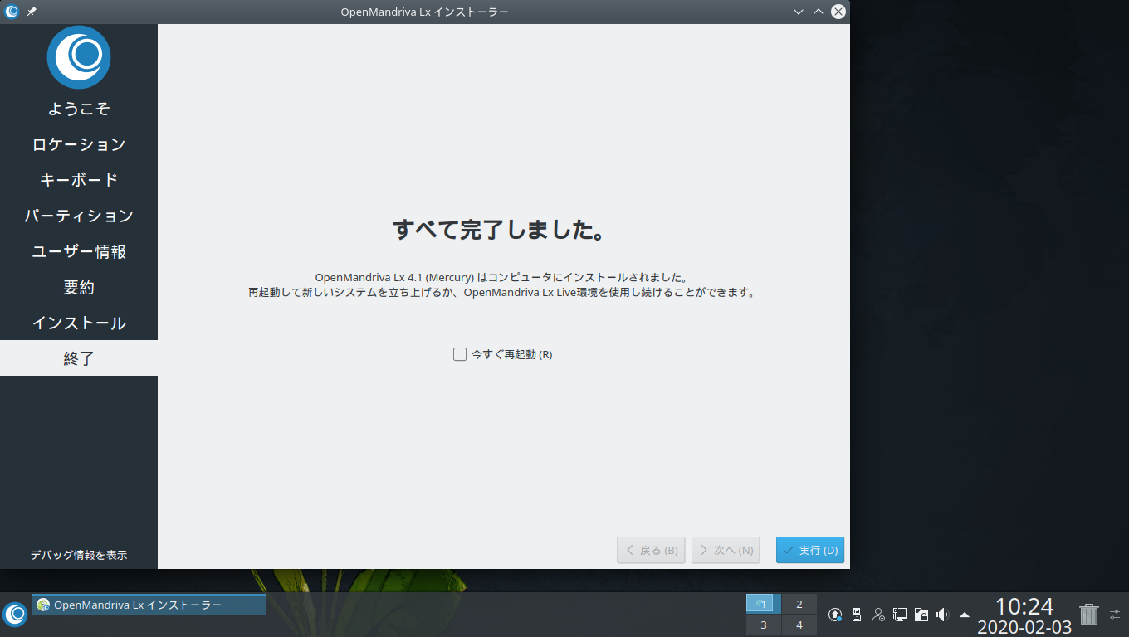
Task: Expand the hidden system tray icons arrow
Action: [x=964, y=615]
